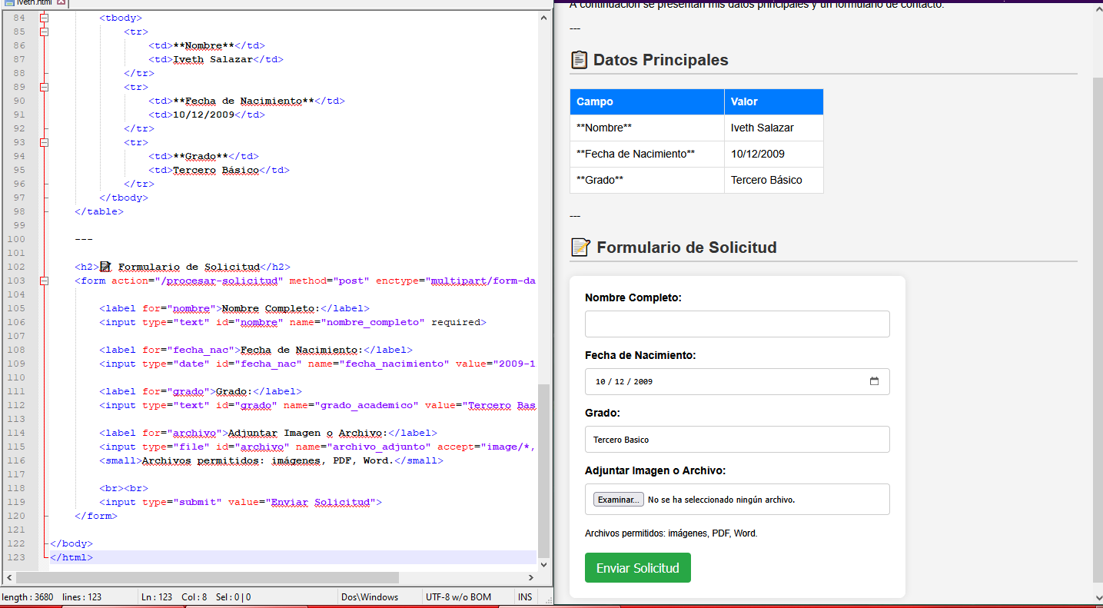Click the UTF-8 w/o BOM encoding indicator
Screen dimensions: 1103x608
point(457,597)
